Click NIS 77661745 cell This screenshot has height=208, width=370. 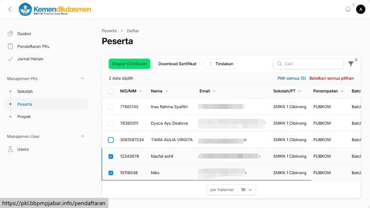click(129, 107)
